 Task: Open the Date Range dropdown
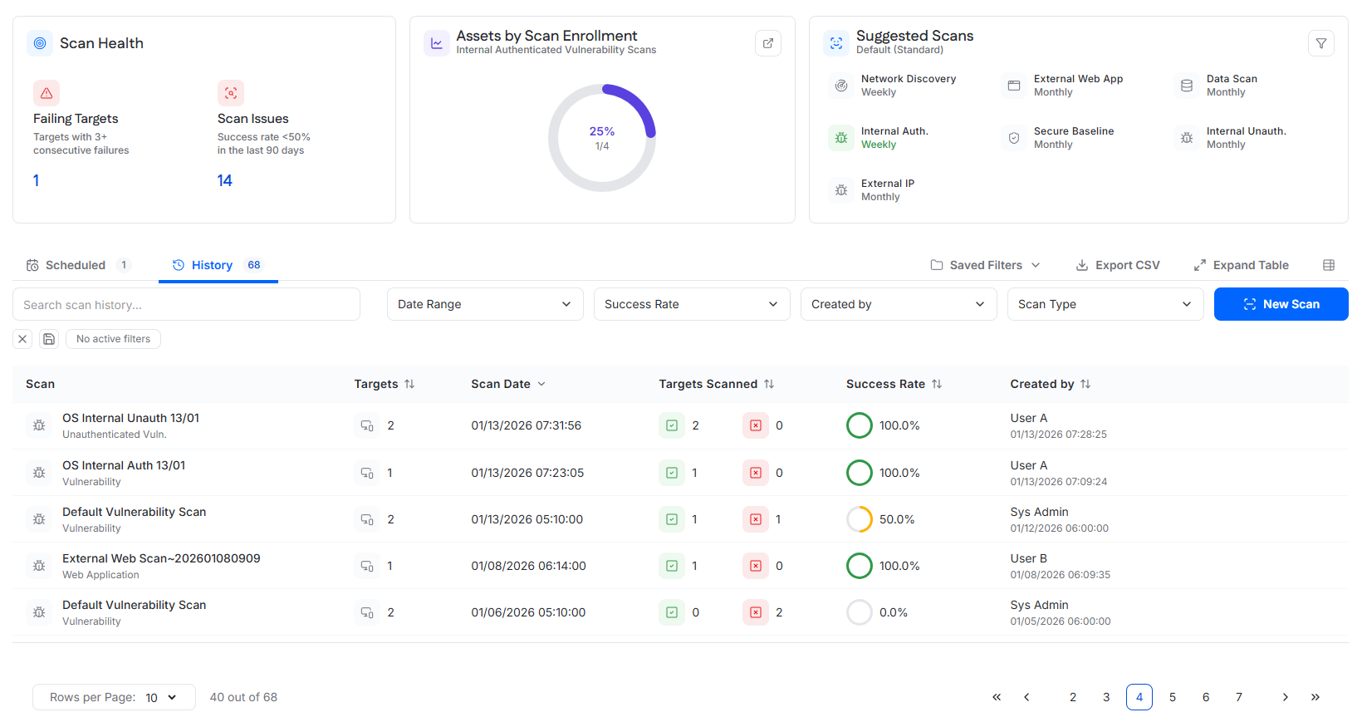(x=484, y=304)
